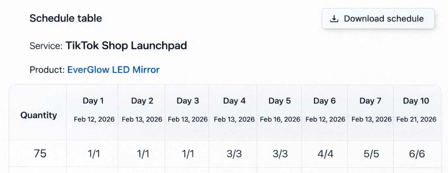The height and width of the screenshot is (173, 448).
Task: Select the Quantity column header
Action: [39, 115]
